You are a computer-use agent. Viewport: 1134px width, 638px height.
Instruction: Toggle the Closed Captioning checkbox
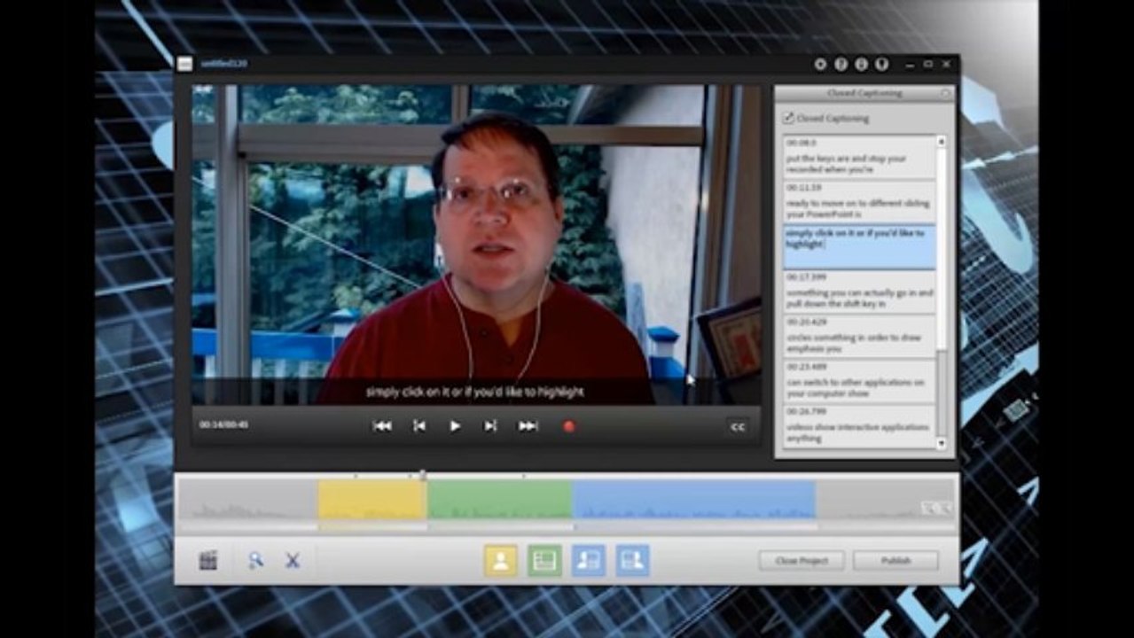pos(788,118)
